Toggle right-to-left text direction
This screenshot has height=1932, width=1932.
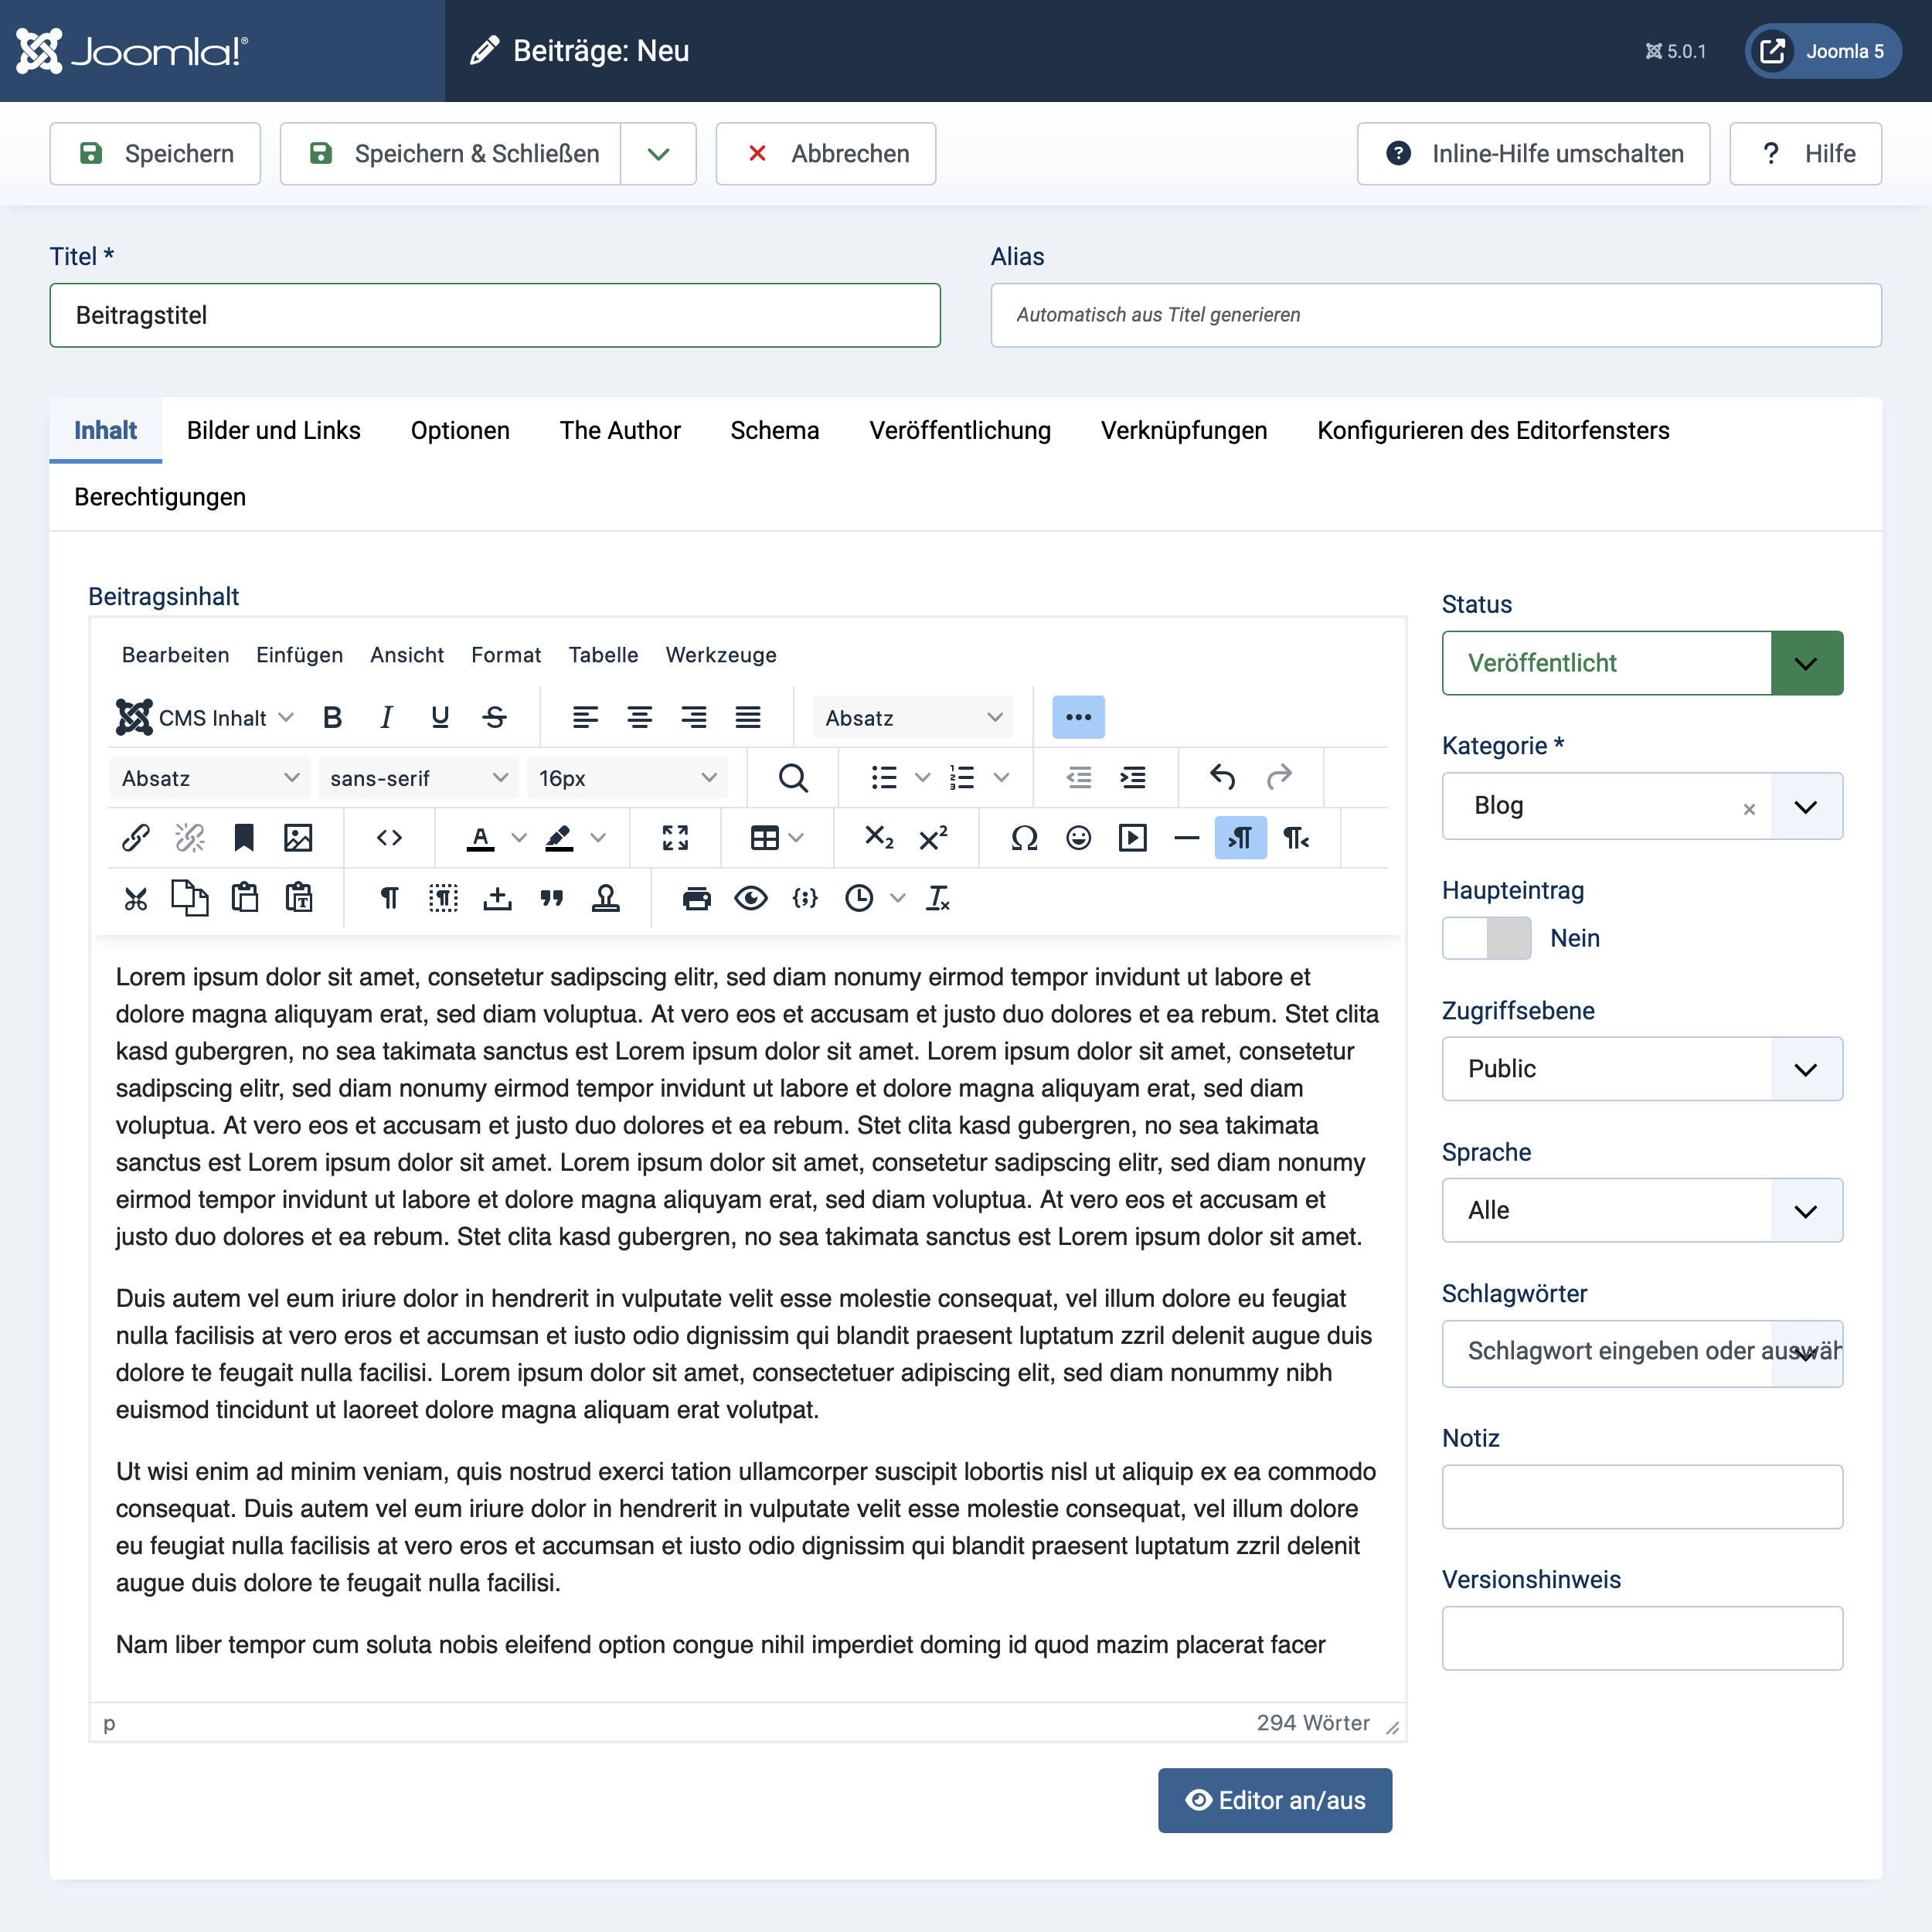pyautogui.click(x=1295, y=837)
